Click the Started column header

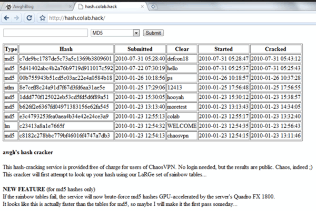point(223,49)
